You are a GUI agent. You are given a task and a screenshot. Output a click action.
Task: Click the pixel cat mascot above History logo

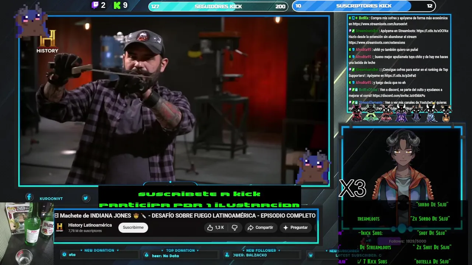pyautogui.click(x=31, y=20)
